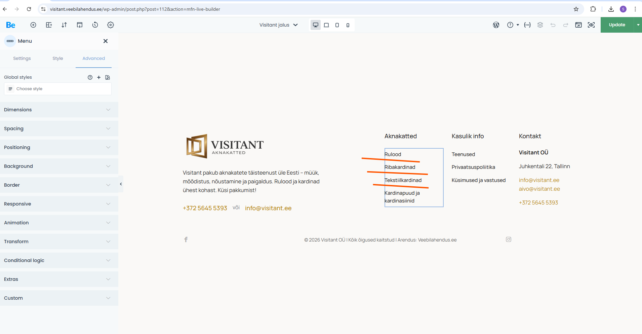This screenshot has width=642, height=334.
Task: Switch to desktop view mode
Action: point(316,25)
